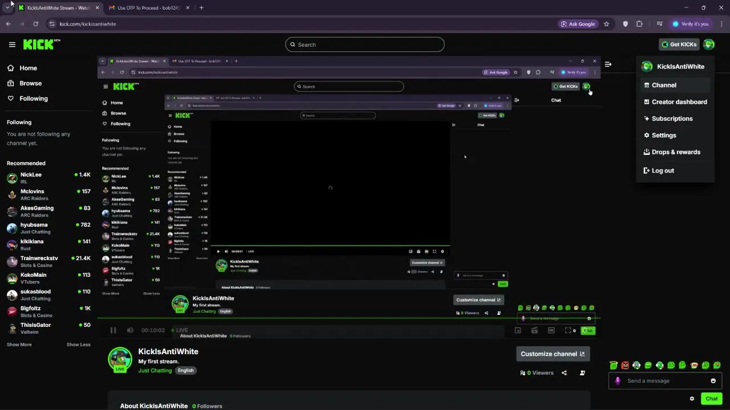Image resolution: width=730 pixels, height=410 pixels.
Task: View site information icon in address bar
Action: [52, 24]
